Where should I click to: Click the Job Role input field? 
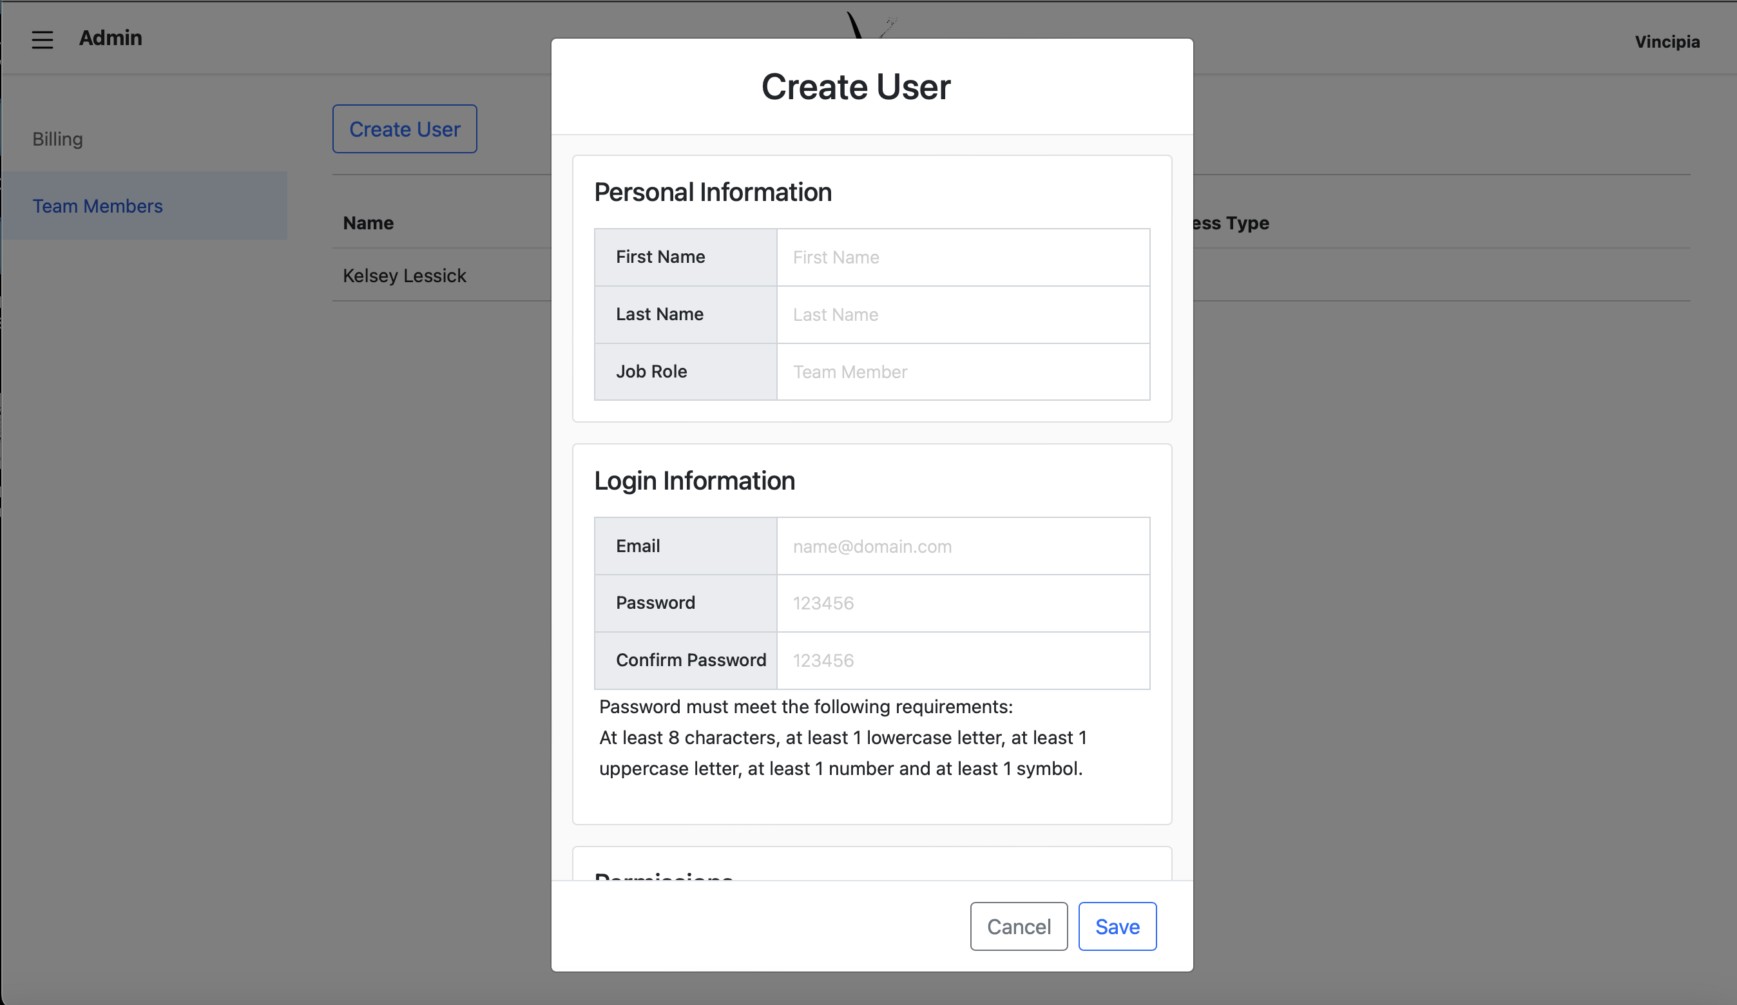963,372
